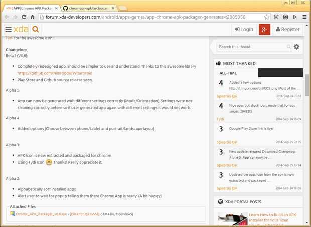Open the Chrome hamburger menu
This screenshot has height=227, width=311.
tap(304, 17)
